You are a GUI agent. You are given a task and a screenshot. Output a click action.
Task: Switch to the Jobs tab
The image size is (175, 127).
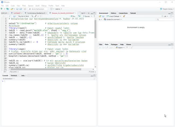(x=23, y=76)
